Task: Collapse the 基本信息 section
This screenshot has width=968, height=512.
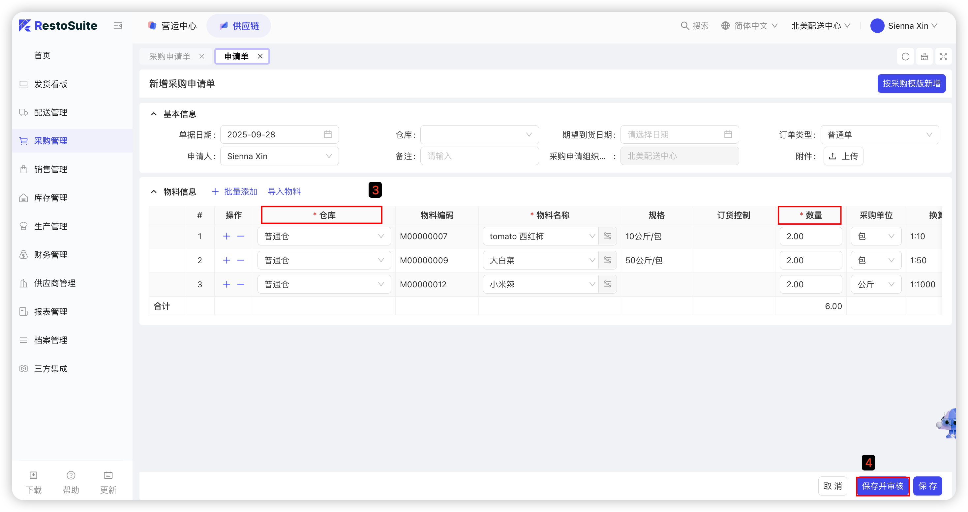Action: (154, 114)
